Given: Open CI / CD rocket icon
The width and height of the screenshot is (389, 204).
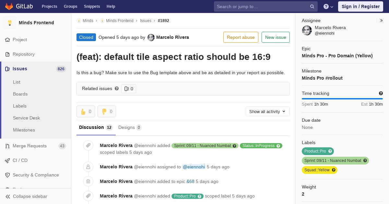Looking at the screenshot, I should click(x=7, y=160).
